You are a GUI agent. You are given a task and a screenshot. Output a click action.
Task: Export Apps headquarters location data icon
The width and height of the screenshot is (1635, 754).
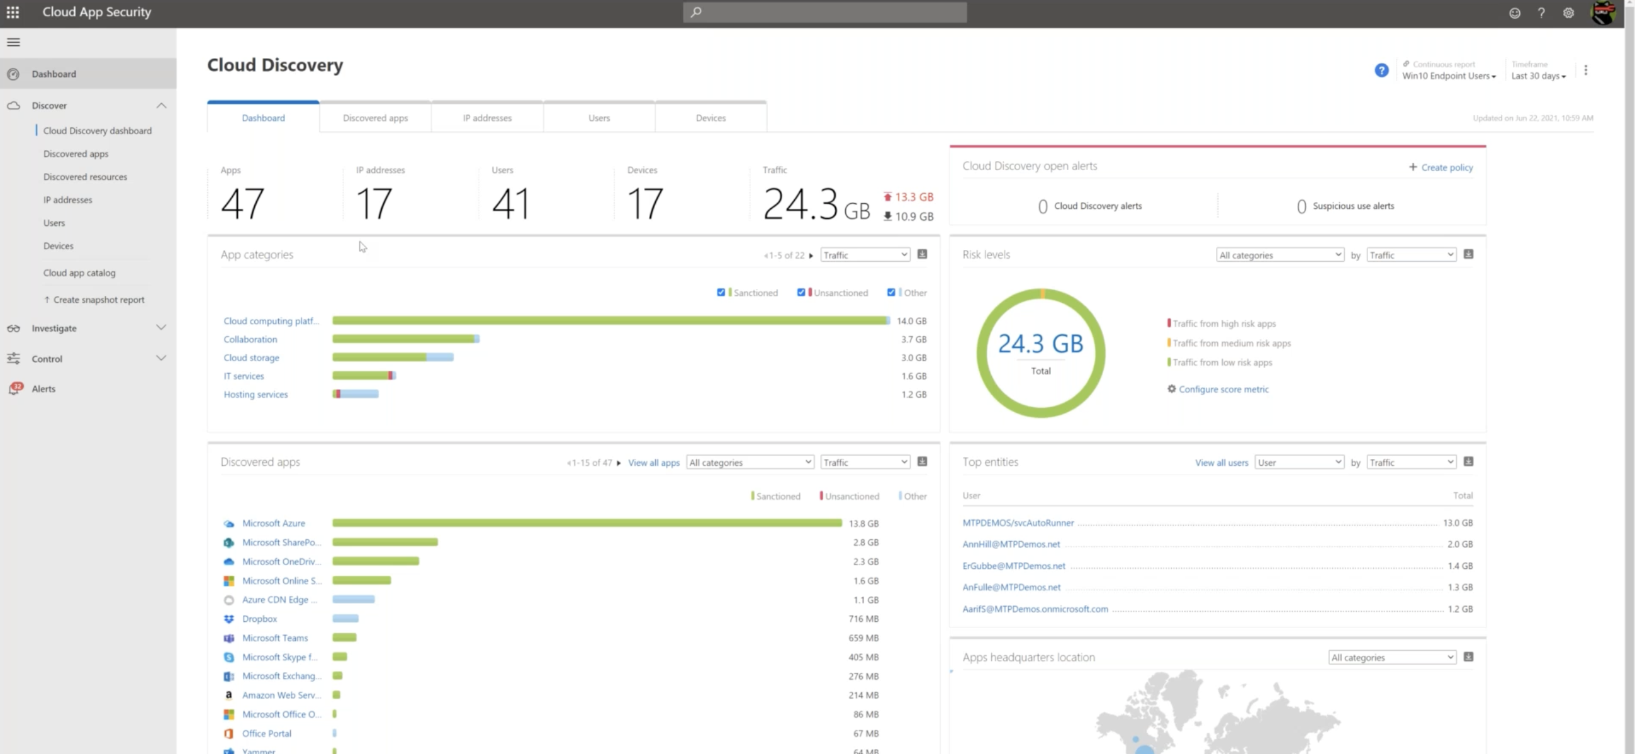point(1468,657)
